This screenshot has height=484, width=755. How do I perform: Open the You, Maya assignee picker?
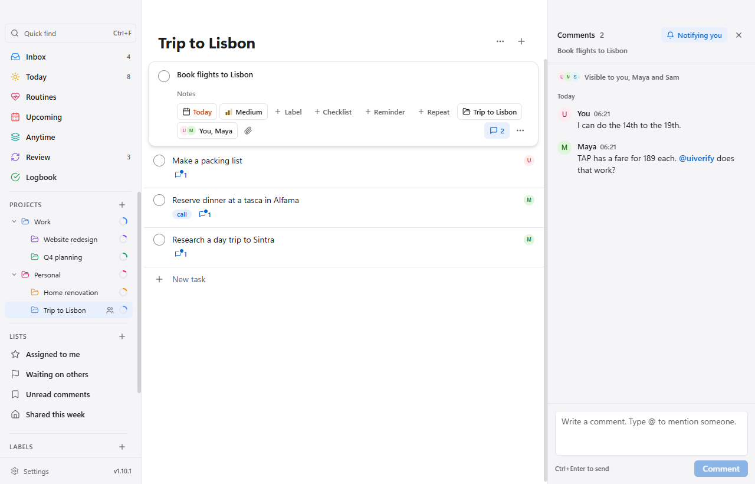coord(207,130)
